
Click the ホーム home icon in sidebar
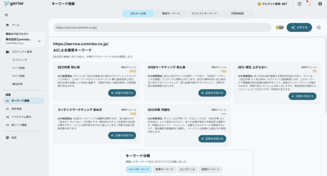(x=7, y=25)
